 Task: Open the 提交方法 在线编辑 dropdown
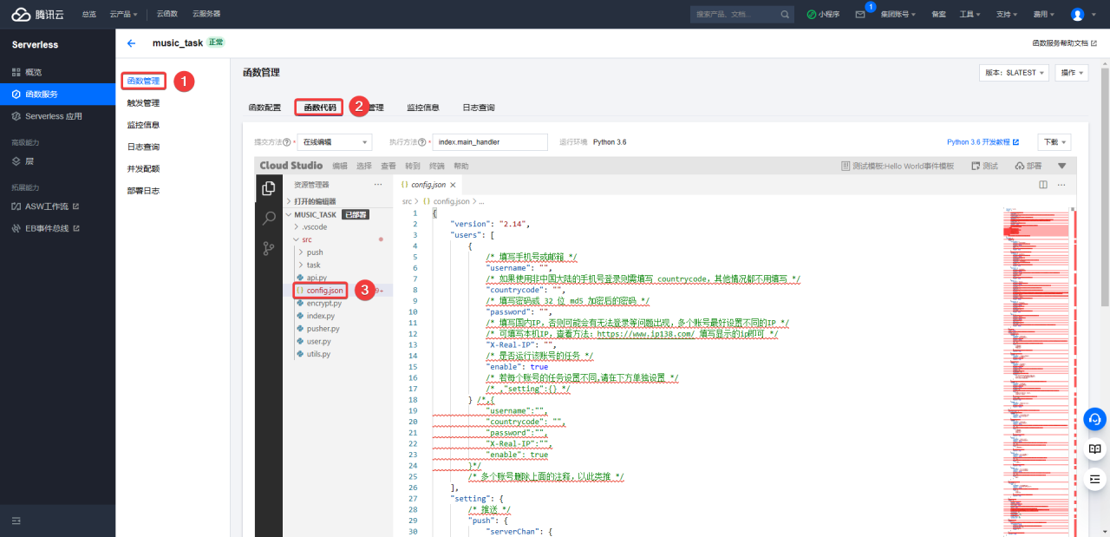(x=334, y=142)
